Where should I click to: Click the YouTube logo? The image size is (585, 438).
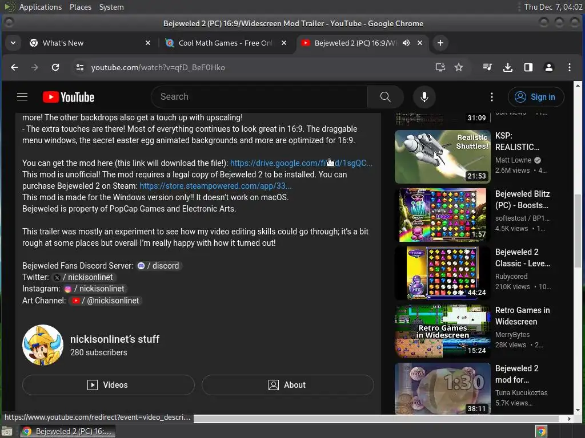(x=69, y=97)
